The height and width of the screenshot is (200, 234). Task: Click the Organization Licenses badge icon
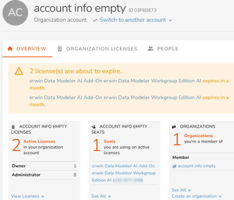click(x=60, y=49)
